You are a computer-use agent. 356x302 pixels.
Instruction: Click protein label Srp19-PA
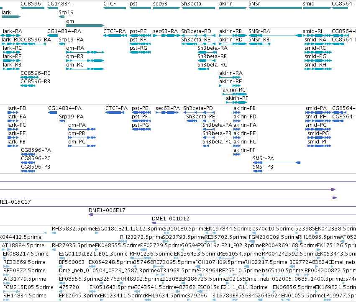[x=71, y=117]
